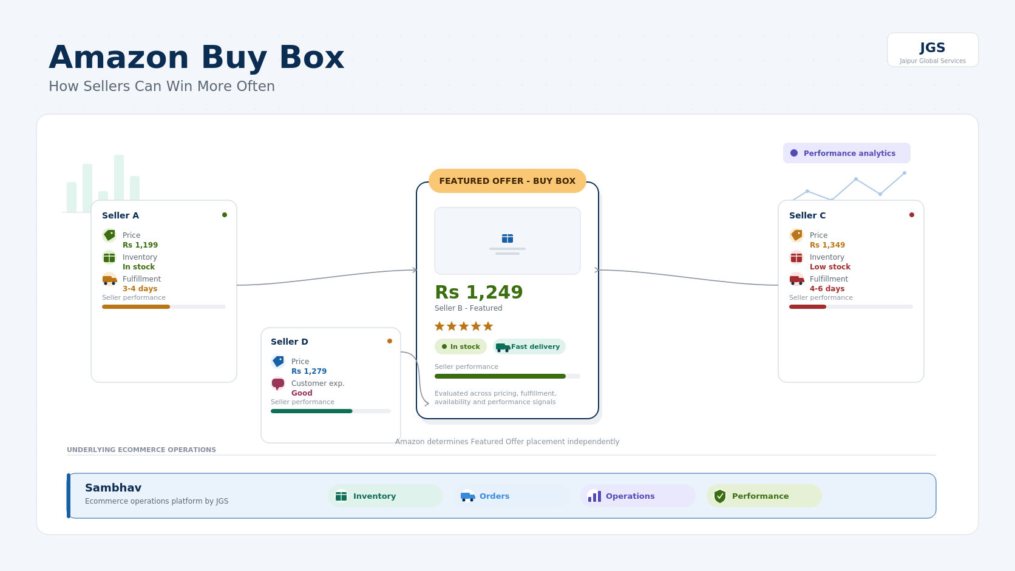Click the Seller C card title
This screenshot has height=571, width=1015.
click(x=807, y=215)
